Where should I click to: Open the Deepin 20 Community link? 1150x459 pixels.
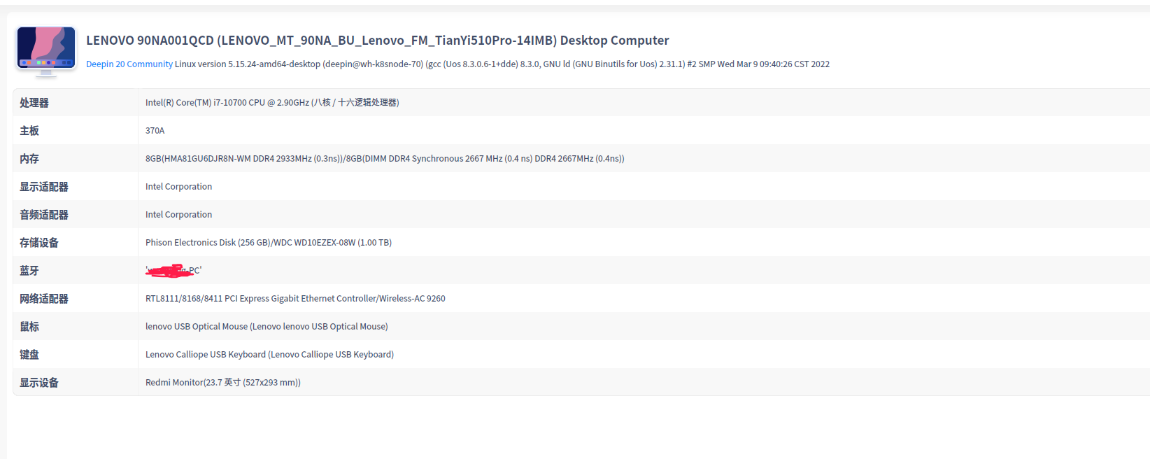pos(129,64)
